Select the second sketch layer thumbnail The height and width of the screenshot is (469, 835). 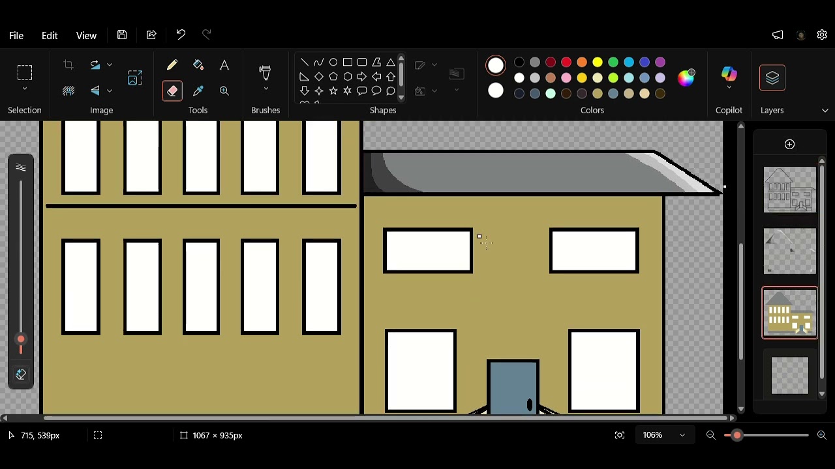tap(790, 251)
